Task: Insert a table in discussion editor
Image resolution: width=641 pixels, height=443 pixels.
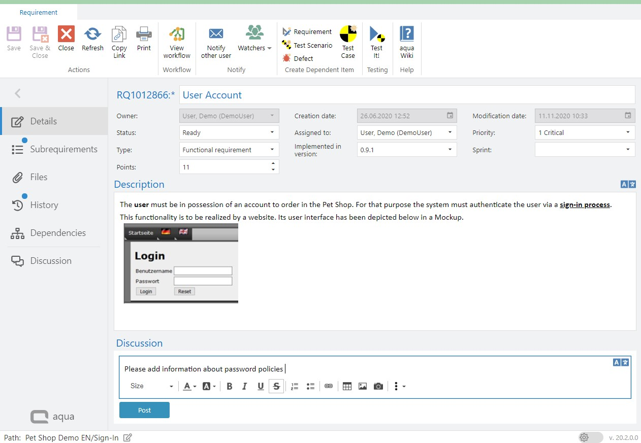Action: click(347, 386)
